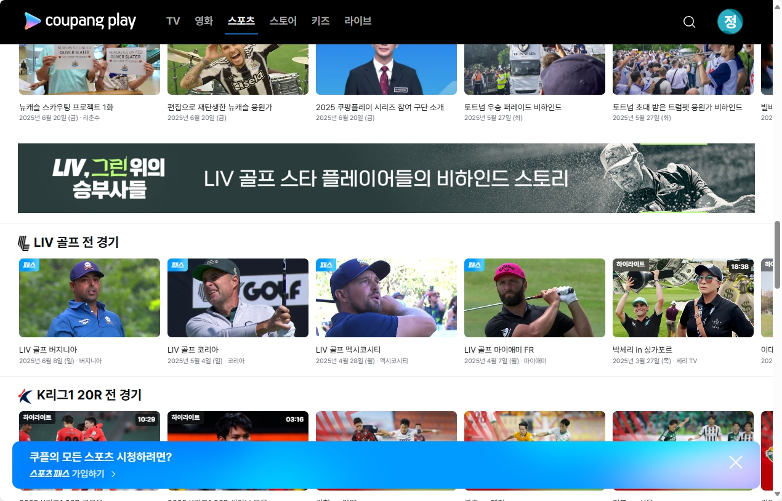Switch to the 영화 tab
The image size is (782, 501).
pos(204,21)
